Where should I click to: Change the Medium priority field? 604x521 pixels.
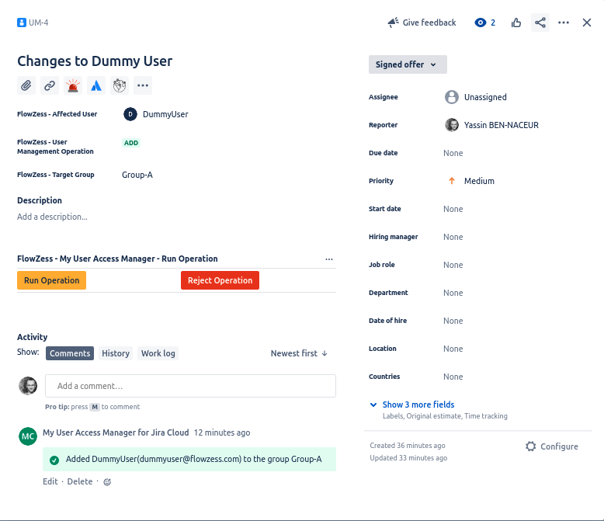click(479, 181)
